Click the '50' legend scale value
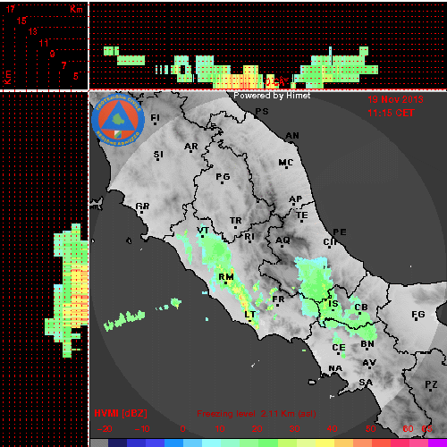 coord(370,429)
